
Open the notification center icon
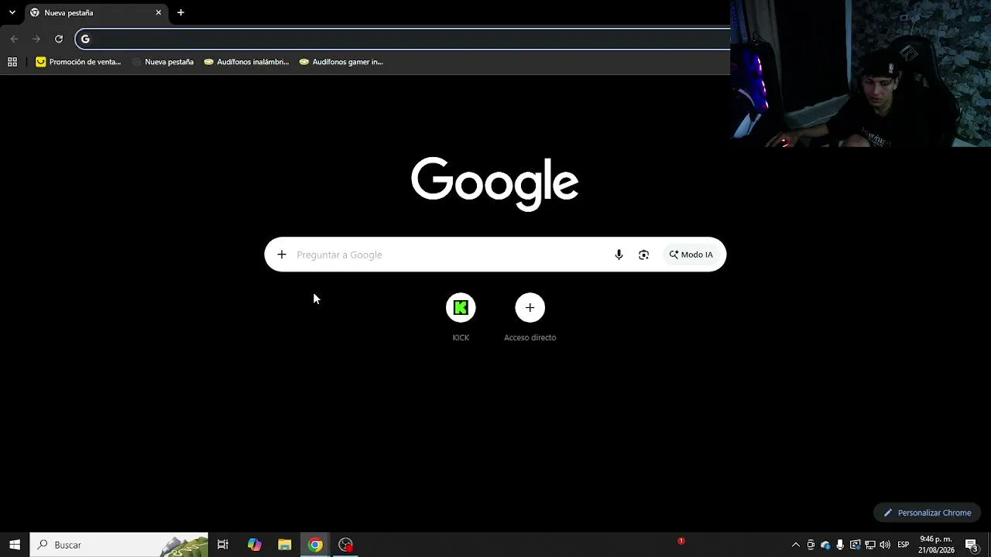point(972,545)
